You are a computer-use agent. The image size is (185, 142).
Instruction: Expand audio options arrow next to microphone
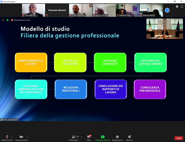[x=12, y=137]
